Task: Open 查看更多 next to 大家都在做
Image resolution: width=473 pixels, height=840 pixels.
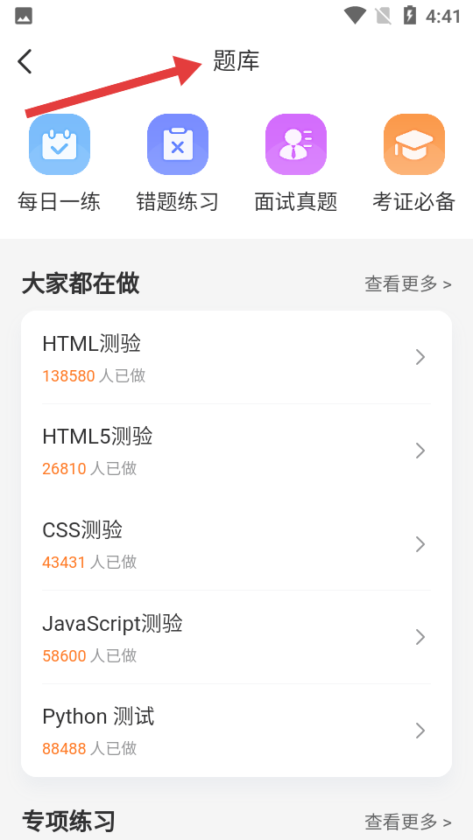Action: (x=408, y=283)
